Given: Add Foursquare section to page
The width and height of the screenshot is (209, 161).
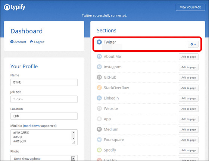Looking at the screenshot, I should [x=188, y=140].
